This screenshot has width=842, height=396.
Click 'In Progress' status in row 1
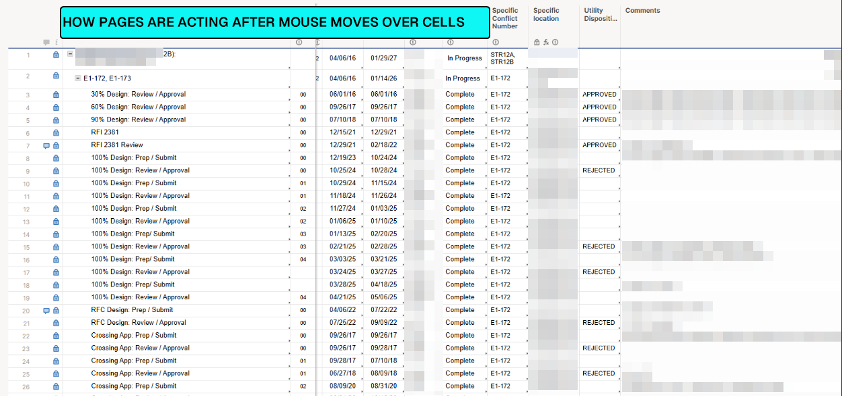click(464, 58)
